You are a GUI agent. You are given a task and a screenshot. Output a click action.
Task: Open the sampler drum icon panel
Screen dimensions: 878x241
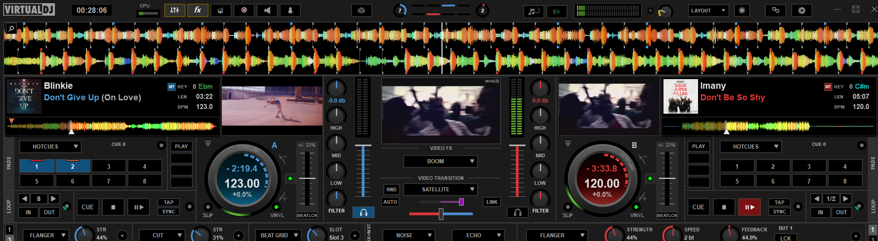(x=221, y=10)
